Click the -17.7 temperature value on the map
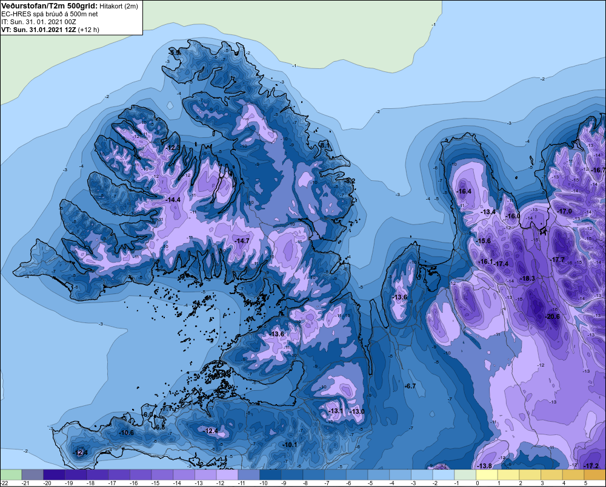 (x=558, y=260)
